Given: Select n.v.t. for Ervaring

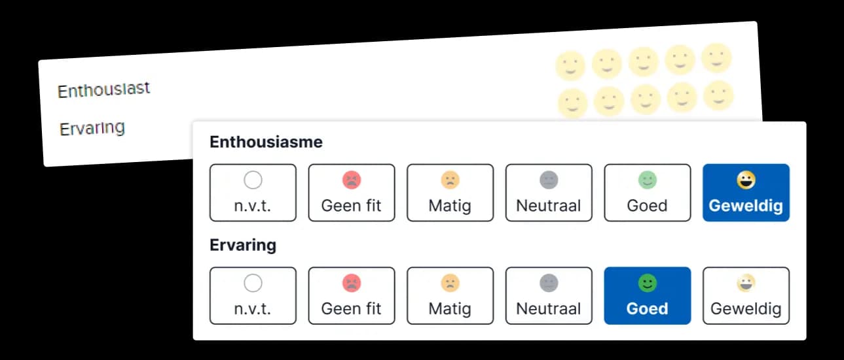Looking at the screenshot, I should pyautogui.click(x=253, y=296).
